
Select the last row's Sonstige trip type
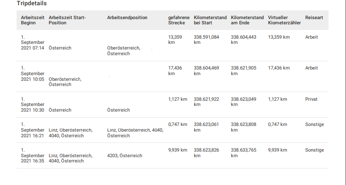315,150
